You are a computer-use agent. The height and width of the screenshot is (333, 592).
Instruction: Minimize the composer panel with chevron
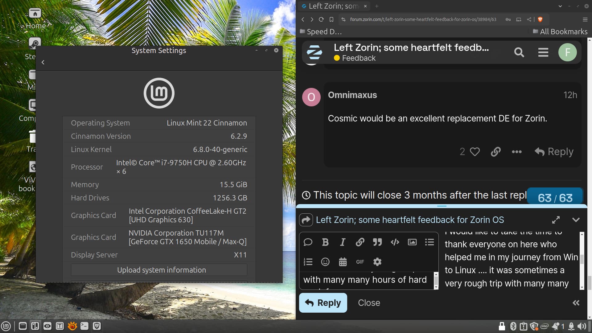coord(576,220)
